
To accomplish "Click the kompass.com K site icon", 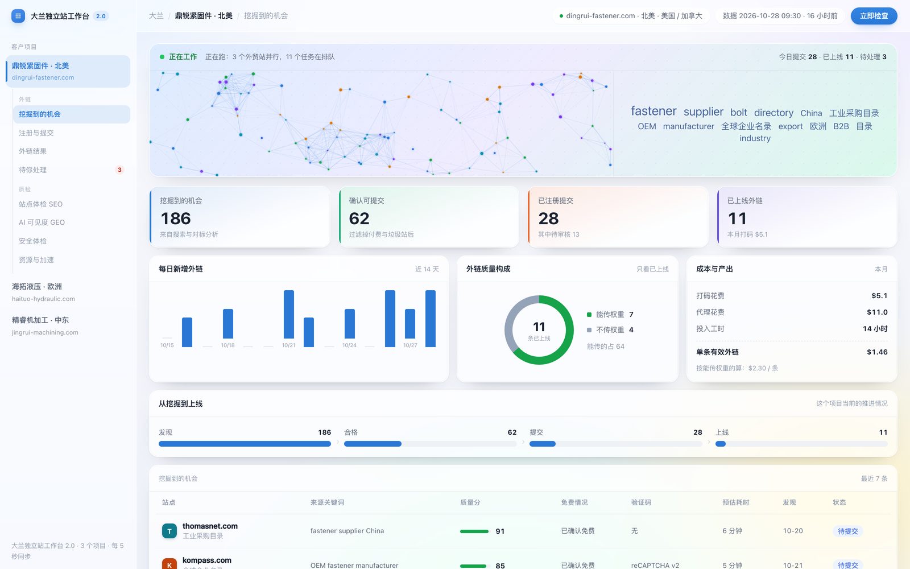I will [x=169, y=564].
